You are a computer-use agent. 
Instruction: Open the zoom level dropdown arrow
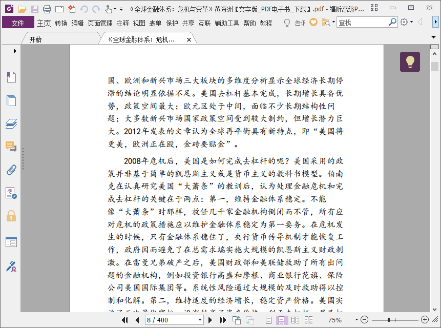(x=356, y=320)
